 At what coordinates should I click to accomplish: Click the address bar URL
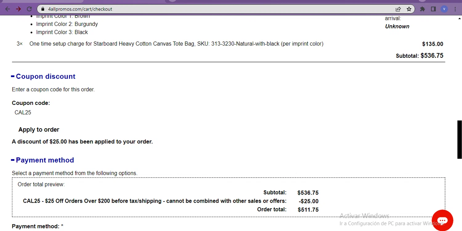[80, 9]
